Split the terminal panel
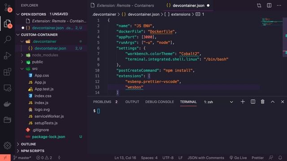Viewport: 287px width, 161px height. tap(253, 102)
